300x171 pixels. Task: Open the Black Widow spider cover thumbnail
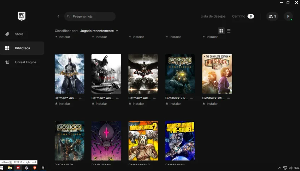pos(106,141)
